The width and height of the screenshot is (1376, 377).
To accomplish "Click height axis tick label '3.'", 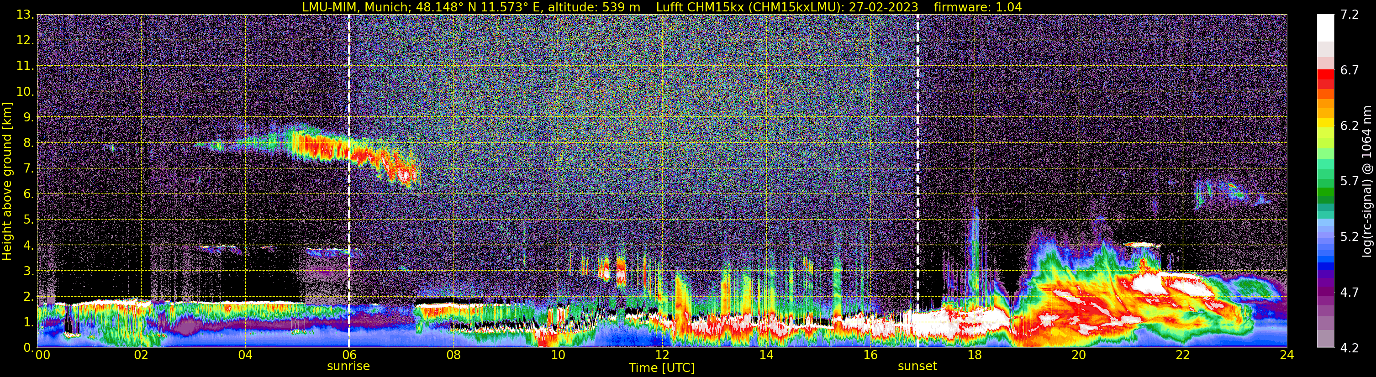I will point(28,271).
